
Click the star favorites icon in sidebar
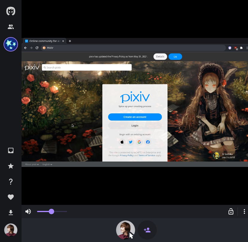11,166
